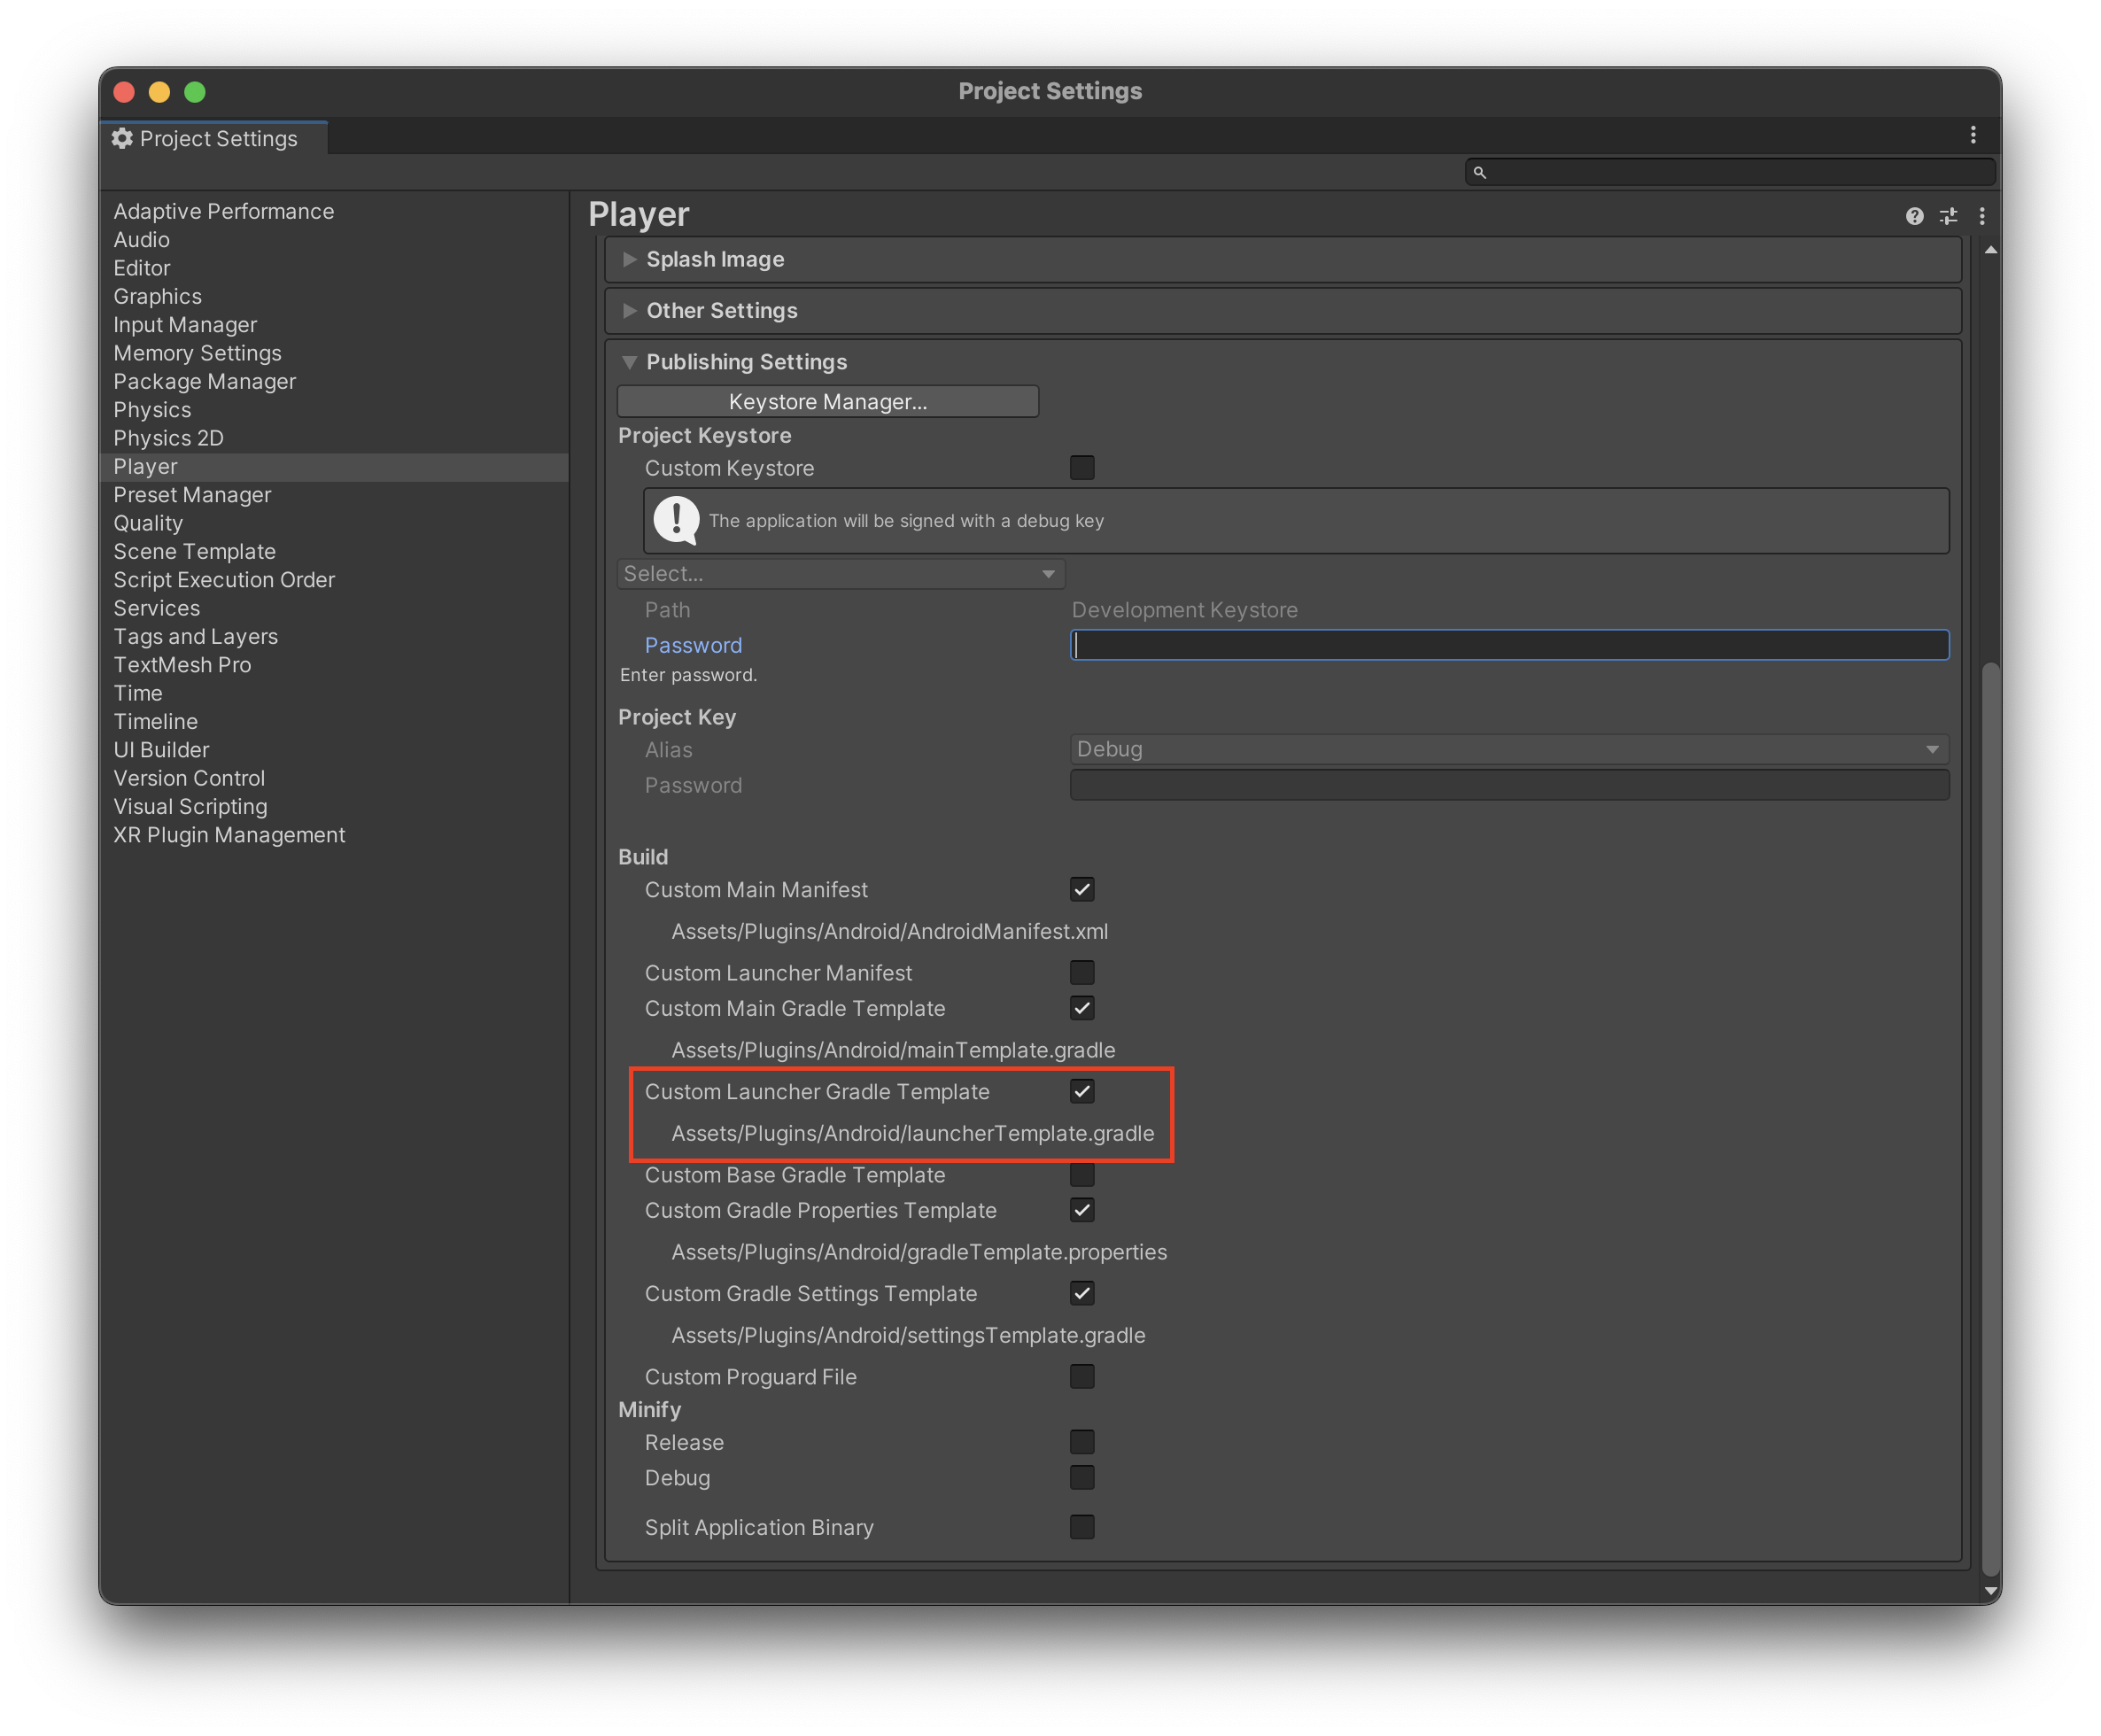Open the Player panel kebab menu
This screenshot has width=2101, height=1736.
point(1982,216)
